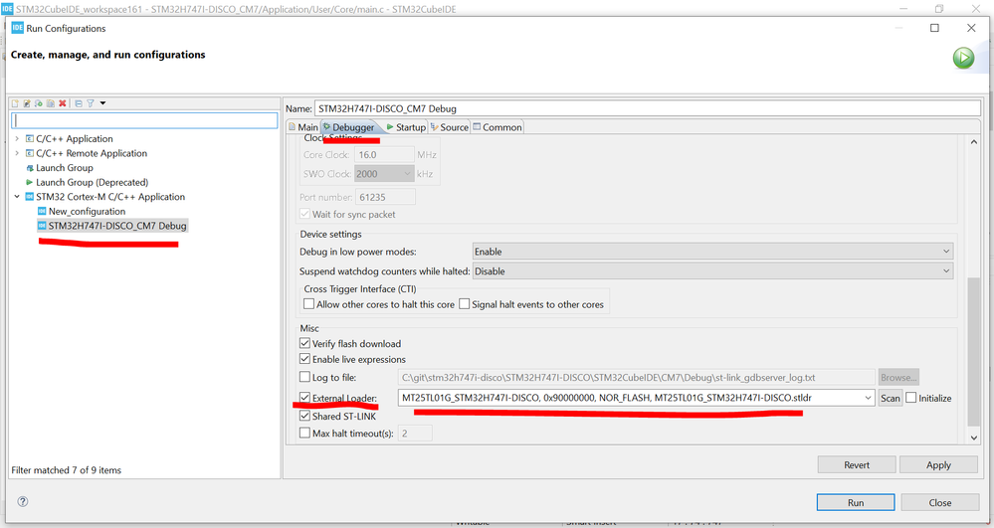Delete selected launch configuration with red X

(x=62, y=103)
